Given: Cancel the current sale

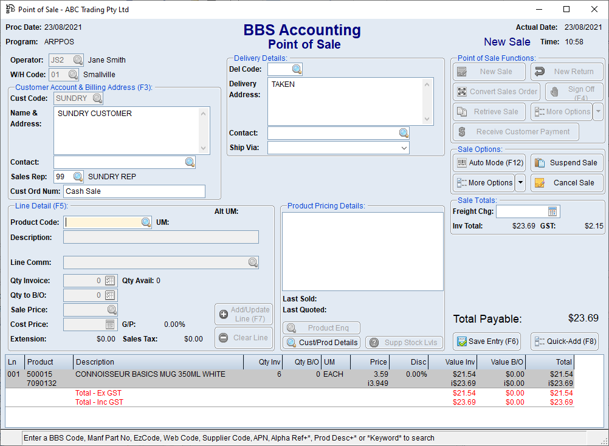Looking at the screenshot, I should [x=566, y=183].
